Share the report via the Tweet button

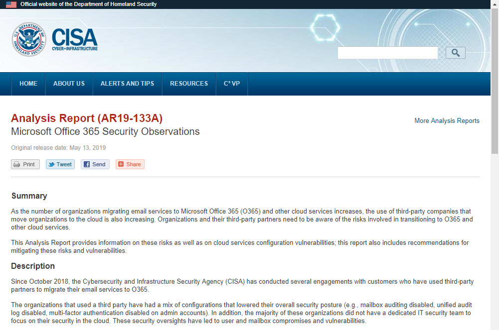click(60, 164)
